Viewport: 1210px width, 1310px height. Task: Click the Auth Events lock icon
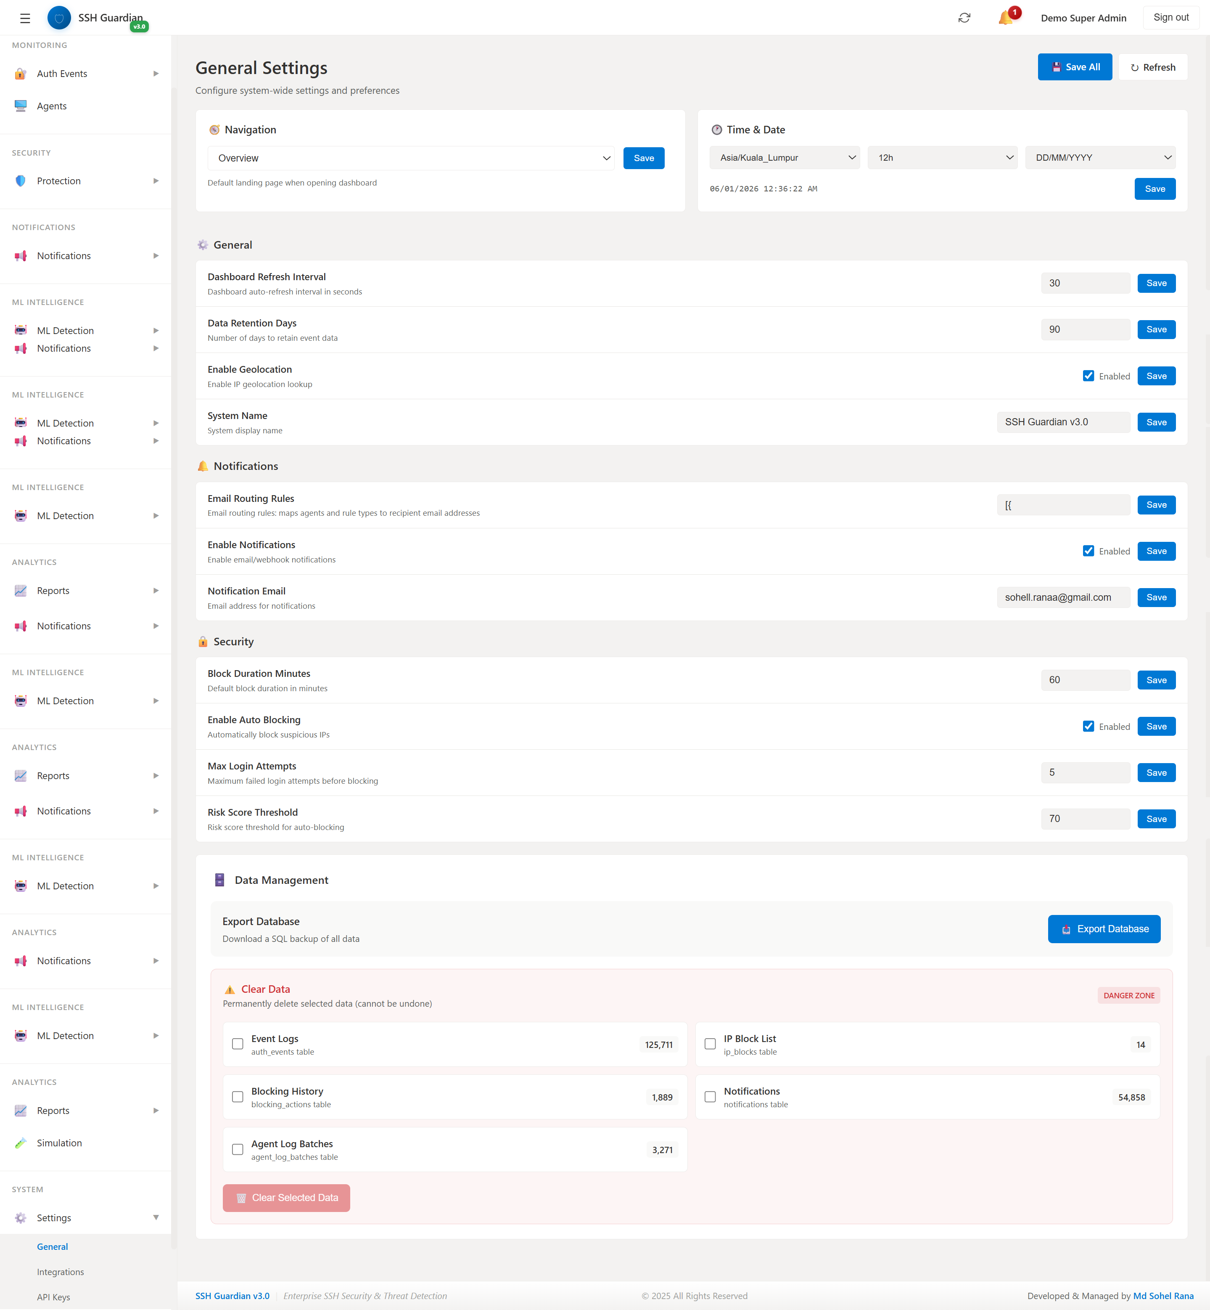(20, 73)
